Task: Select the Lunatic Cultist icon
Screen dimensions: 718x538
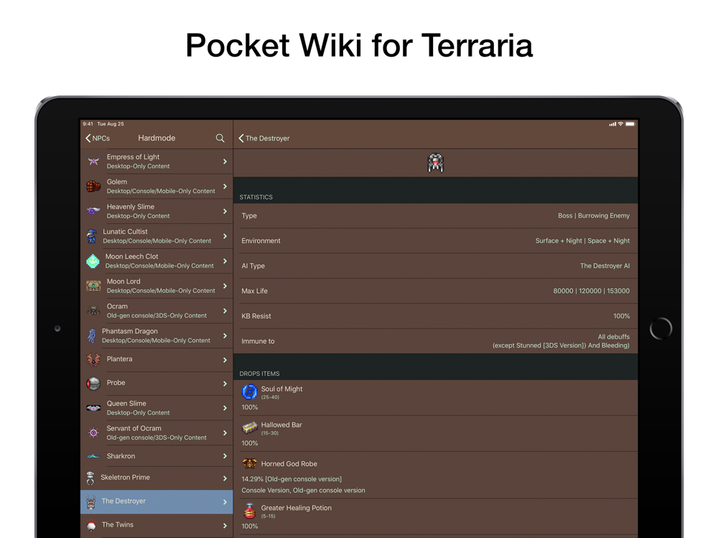Action: [x=92, y=236]
